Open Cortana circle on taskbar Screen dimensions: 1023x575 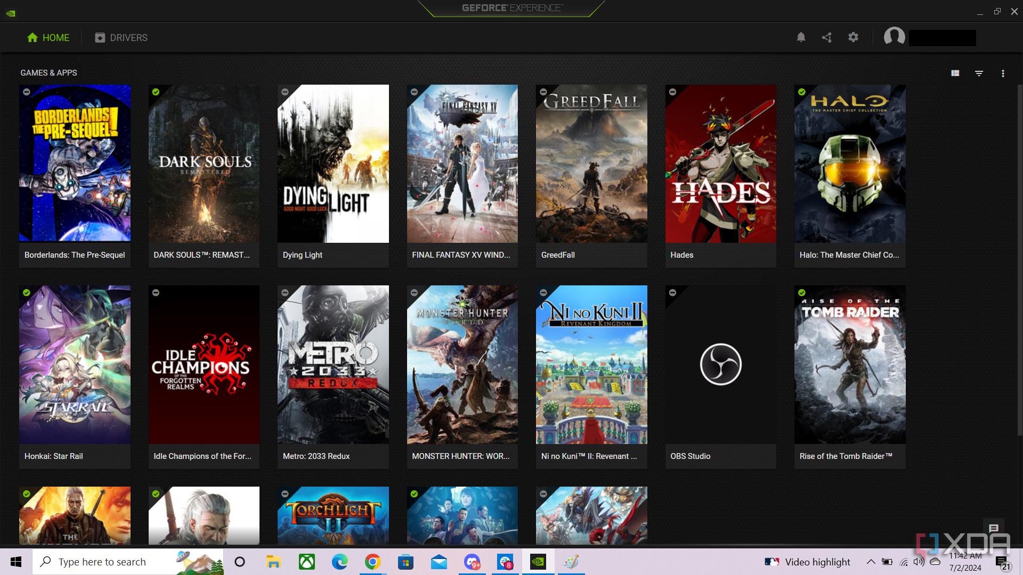pyautogui.click(x=240, y=562)
